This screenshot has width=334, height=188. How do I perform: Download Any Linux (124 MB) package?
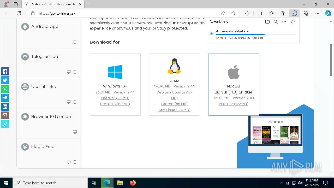(174, 110)
